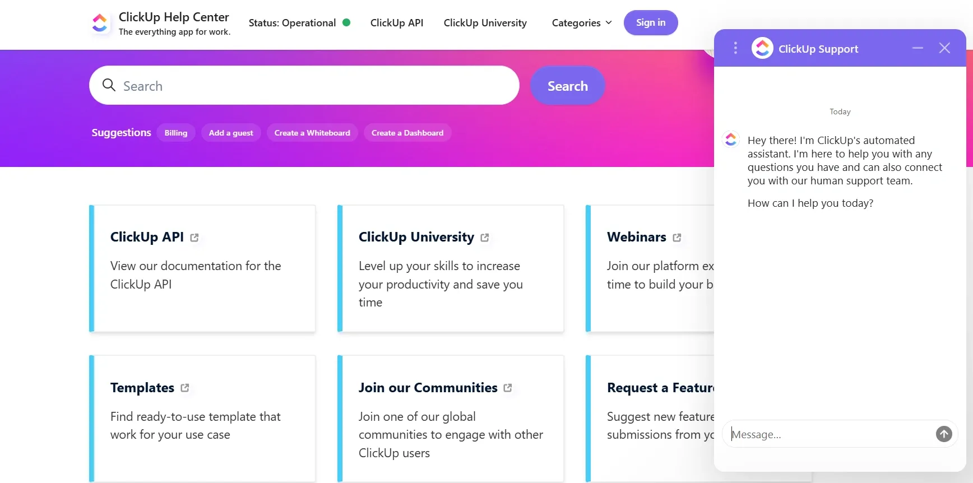Open the ClickUp API navigation link
Viewport: 973px width, 483px height.
pyautogui.click(x=397, y=23)
